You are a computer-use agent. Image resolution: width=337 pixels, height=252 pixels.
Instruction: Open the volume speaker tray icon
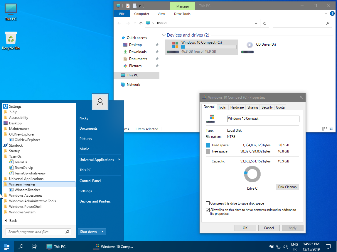(286, 247)
